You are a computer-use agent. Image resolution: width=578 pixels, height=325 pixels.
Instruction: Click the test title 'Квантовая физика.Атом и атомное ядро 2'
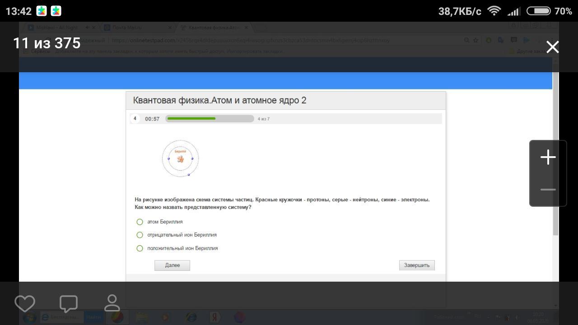(219, 100)
